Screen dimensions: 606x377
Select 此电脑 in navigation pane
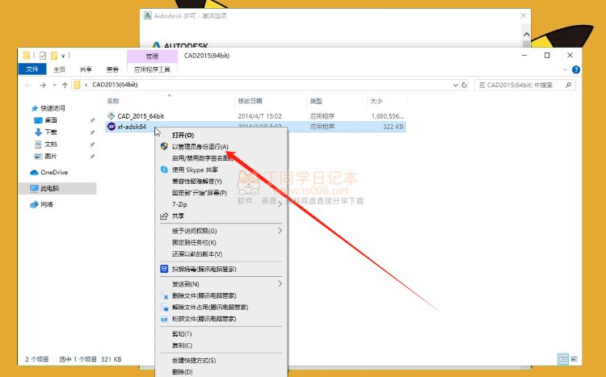[x=57, y=189]
